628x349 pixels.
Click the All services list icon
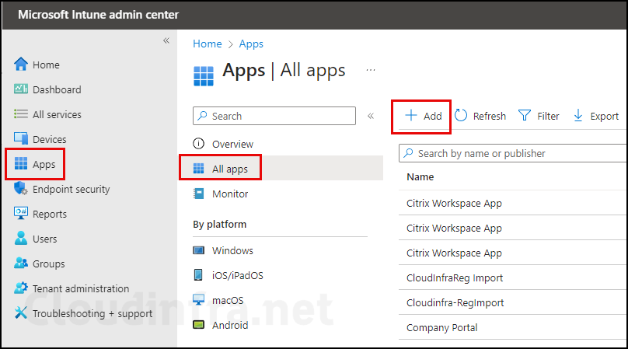pyautogui.click(x=21, y=114)
